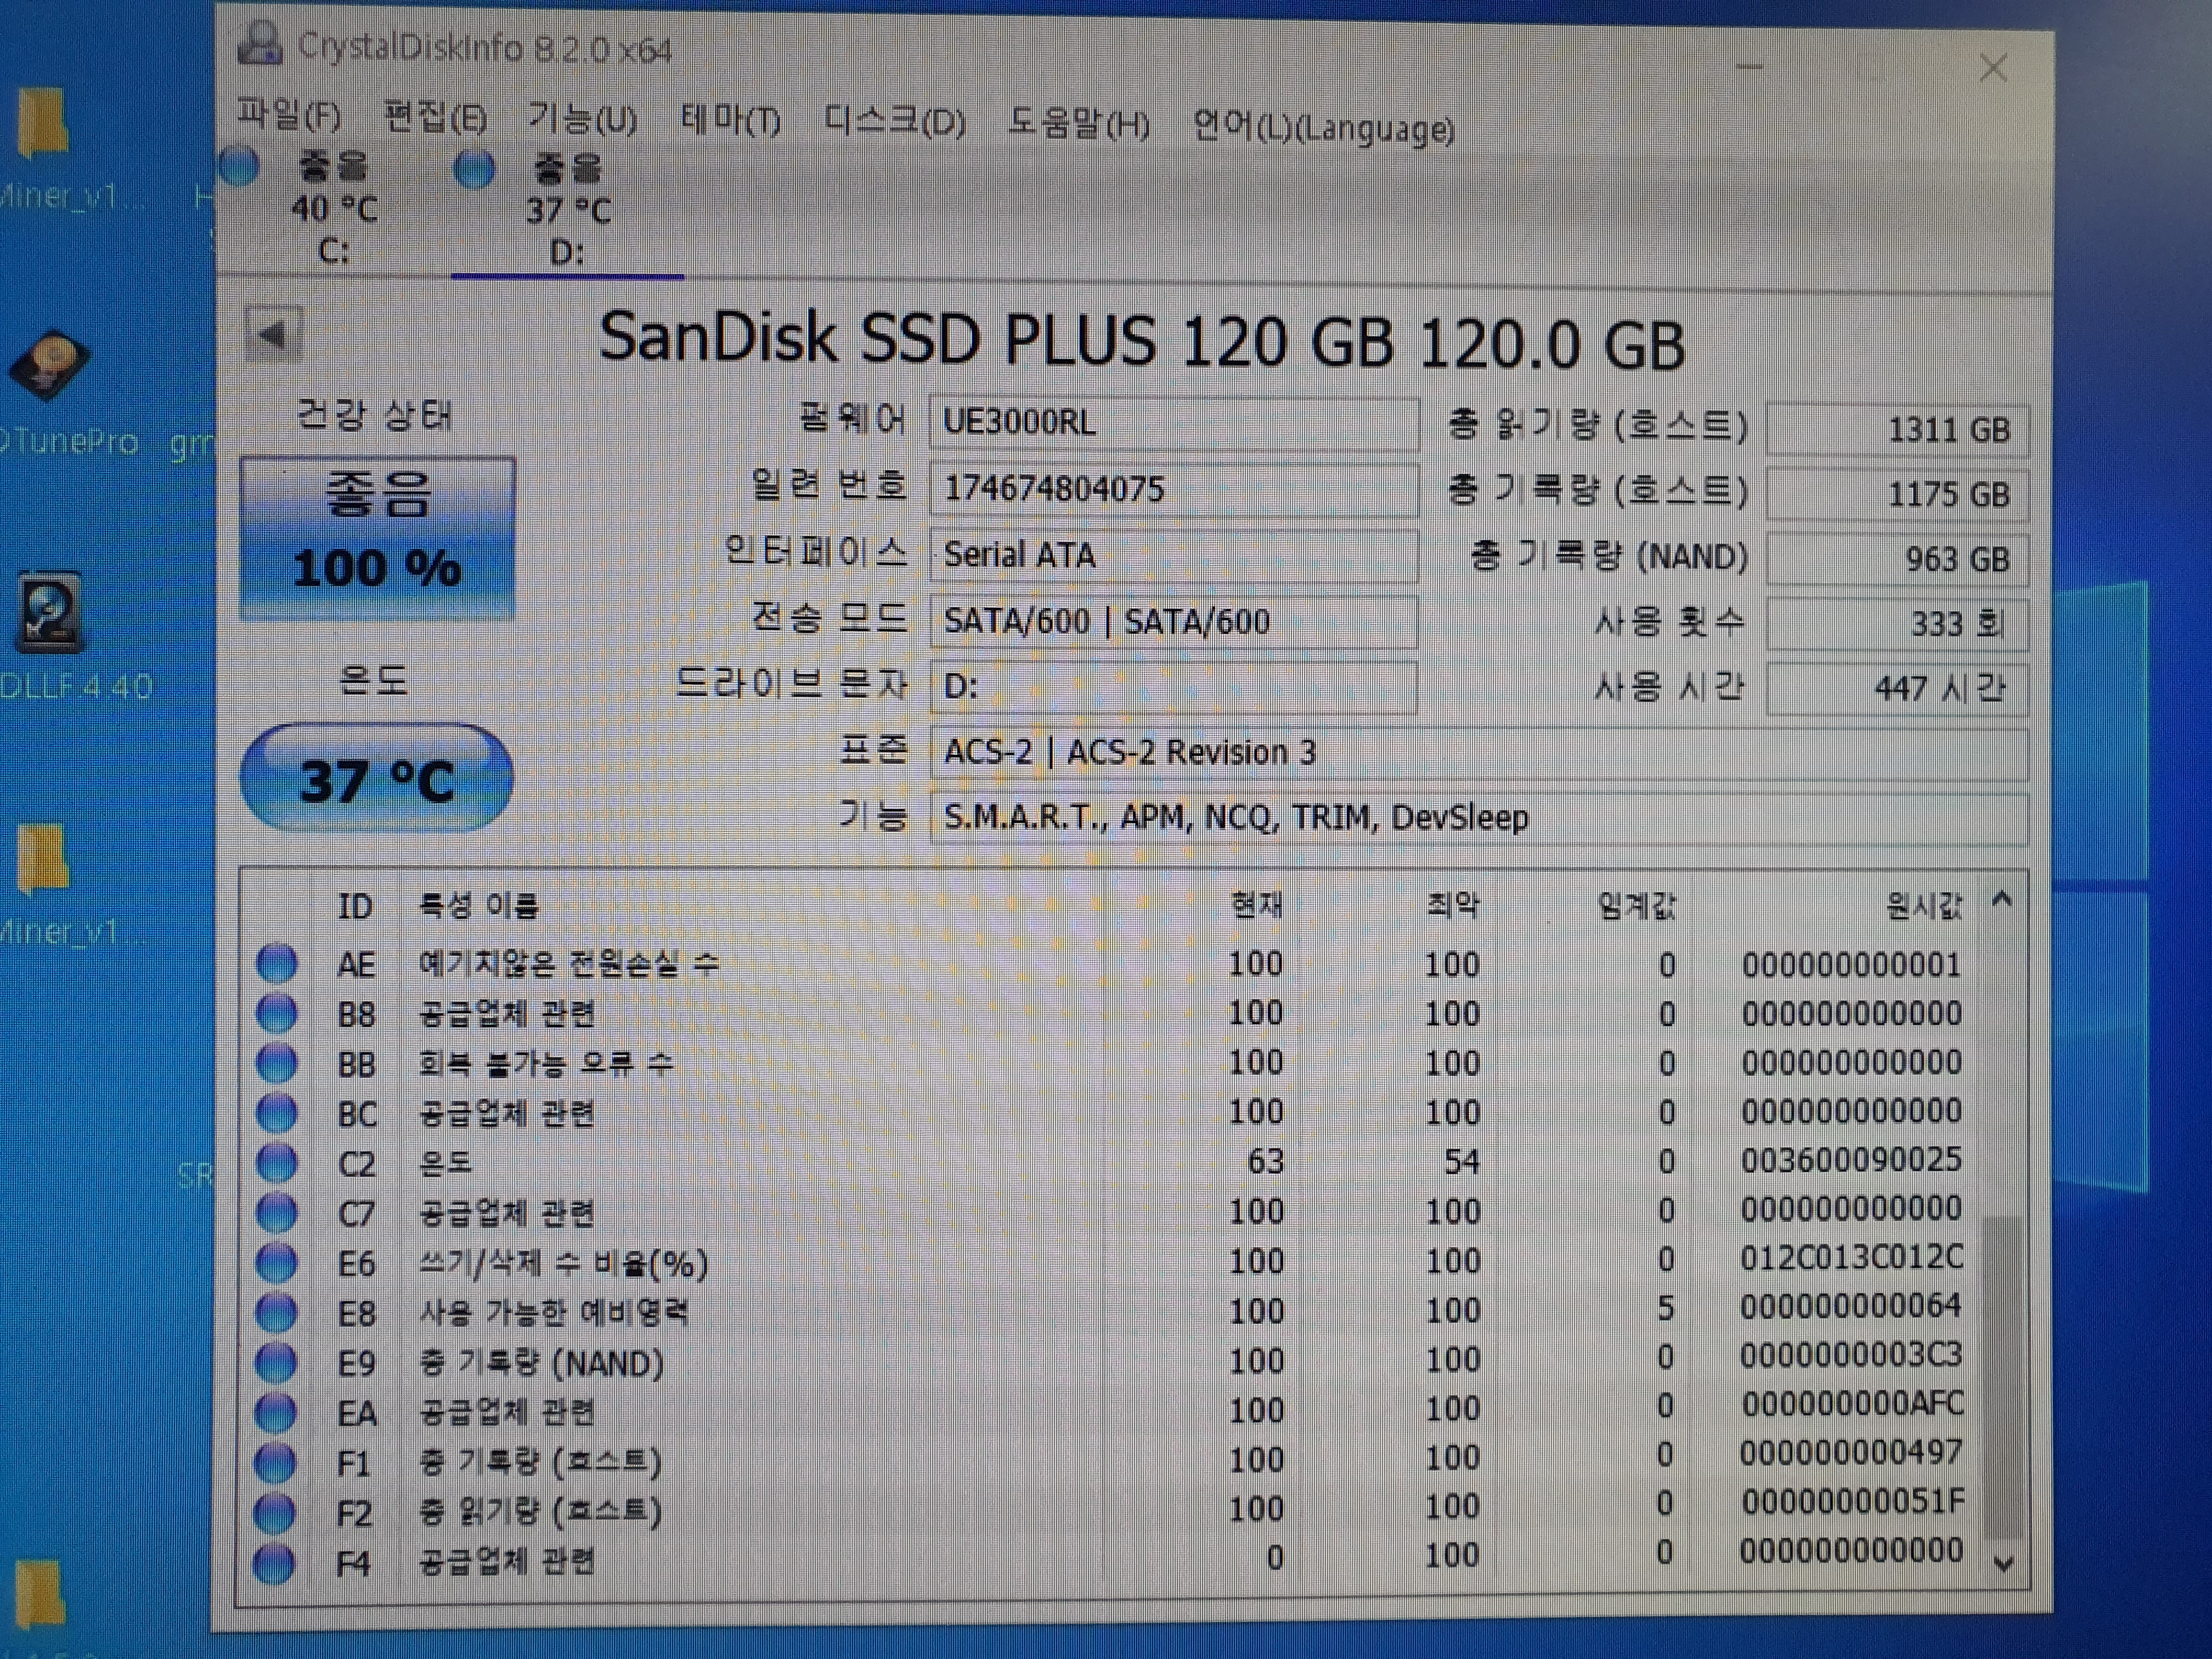The height and width of the screenshot is (1659, 2212).
Task: Click the C: drive health status circle
Action: (240, 166)
